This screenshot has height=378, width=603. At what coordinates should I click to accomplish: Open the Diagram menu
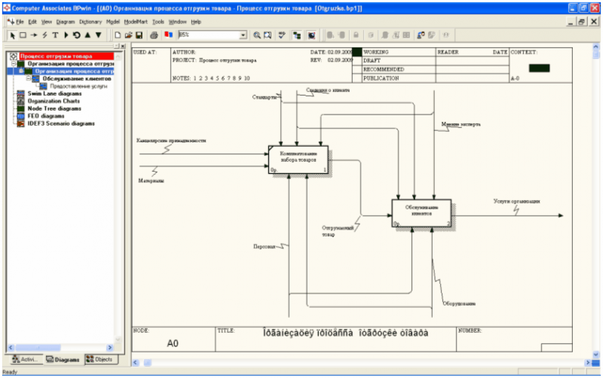[x=66, y=22]
